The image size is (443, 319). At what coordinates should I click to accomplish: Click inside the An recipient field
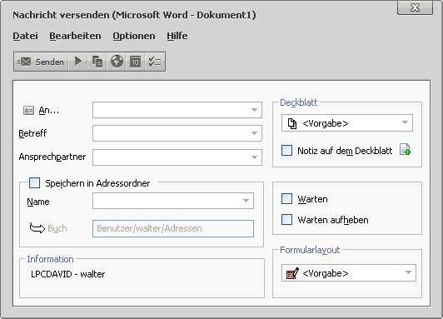[177, 110]
